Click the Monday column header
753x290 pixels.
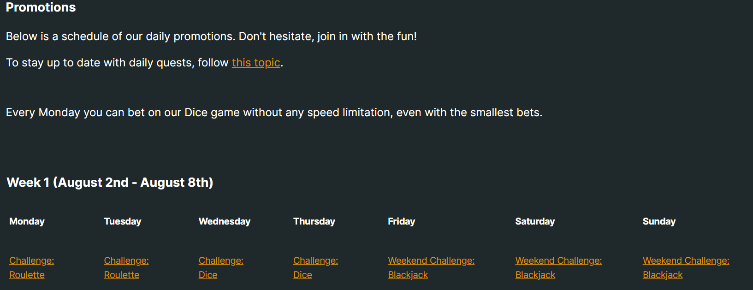coord(27,221)
